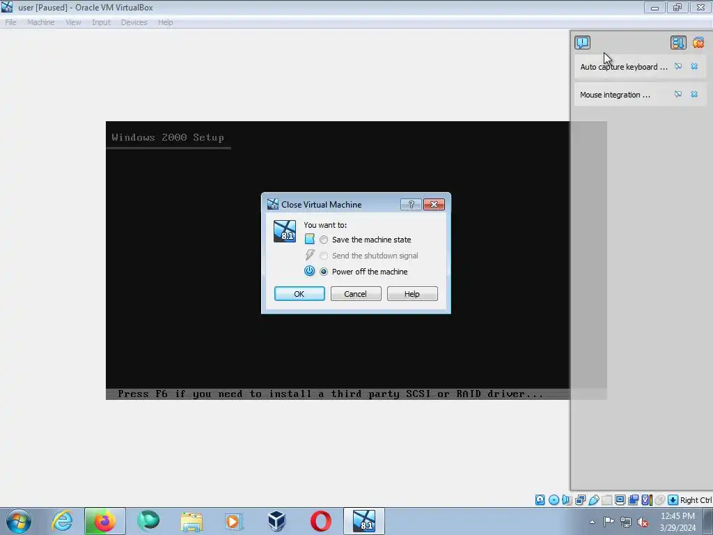Click the audio status bar icon
713x535 pixels.
pyautogui.click(x=567, y=500)
